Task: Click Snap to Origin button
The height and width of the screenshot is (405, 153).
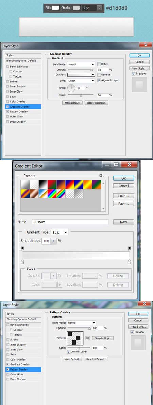Action: click(103, 338)
